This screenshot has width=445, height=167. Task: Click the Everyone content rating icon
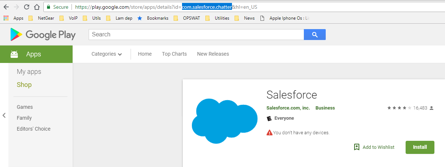(x=270, y=118)
